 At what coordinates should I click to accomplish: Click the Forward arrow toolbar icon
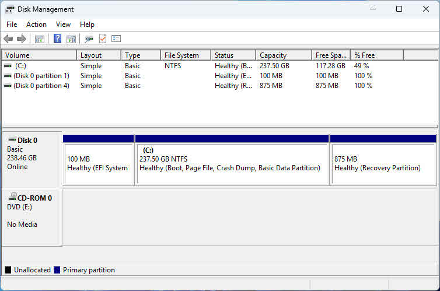point(22,38)
